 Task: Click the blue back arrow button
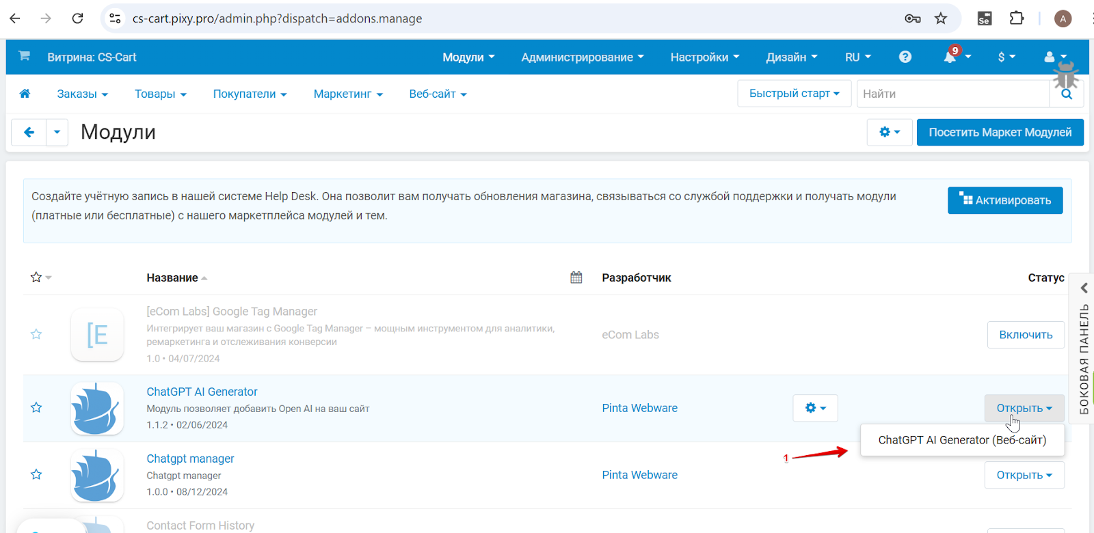29,132
